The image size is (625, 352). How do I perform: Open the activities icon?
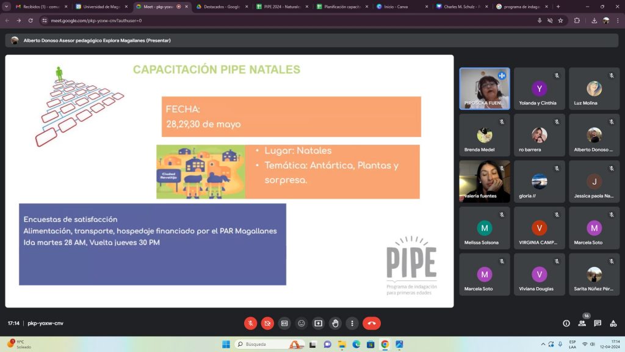pyautogui.click(x=613, y=323)
